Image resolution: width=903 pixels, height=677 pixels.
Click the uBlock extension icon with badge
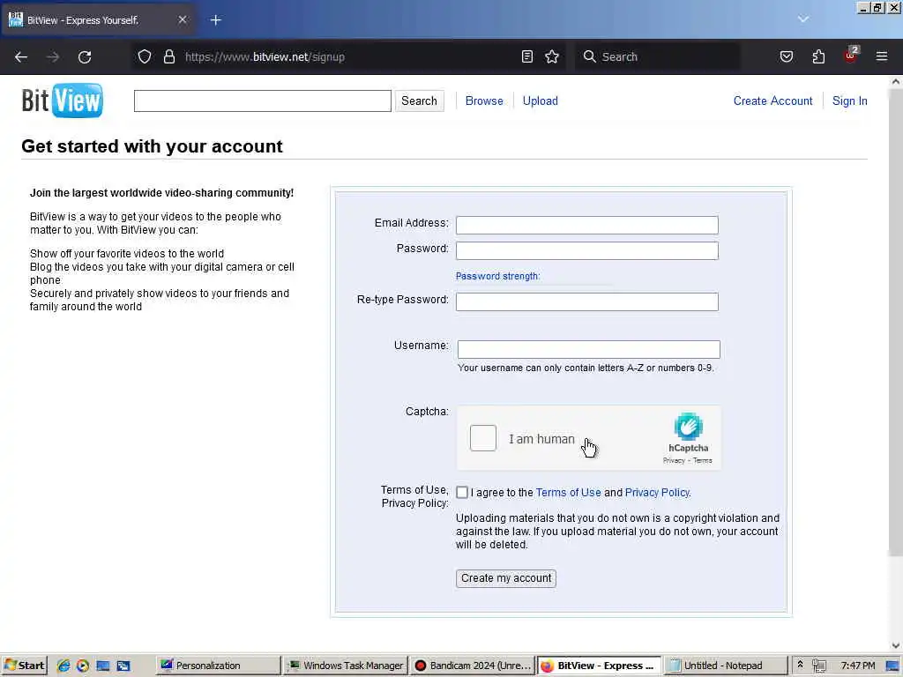851,56
